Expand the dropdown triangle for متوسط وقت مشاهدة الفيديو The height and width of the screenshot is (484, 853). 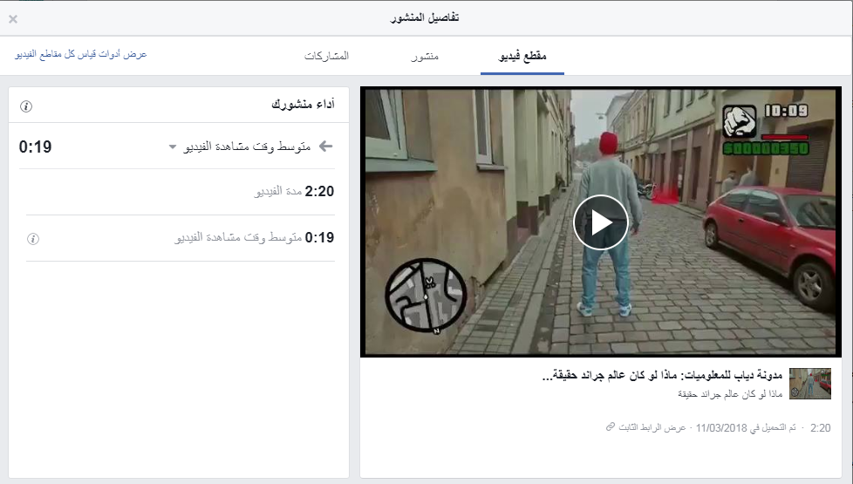point(173,147)
